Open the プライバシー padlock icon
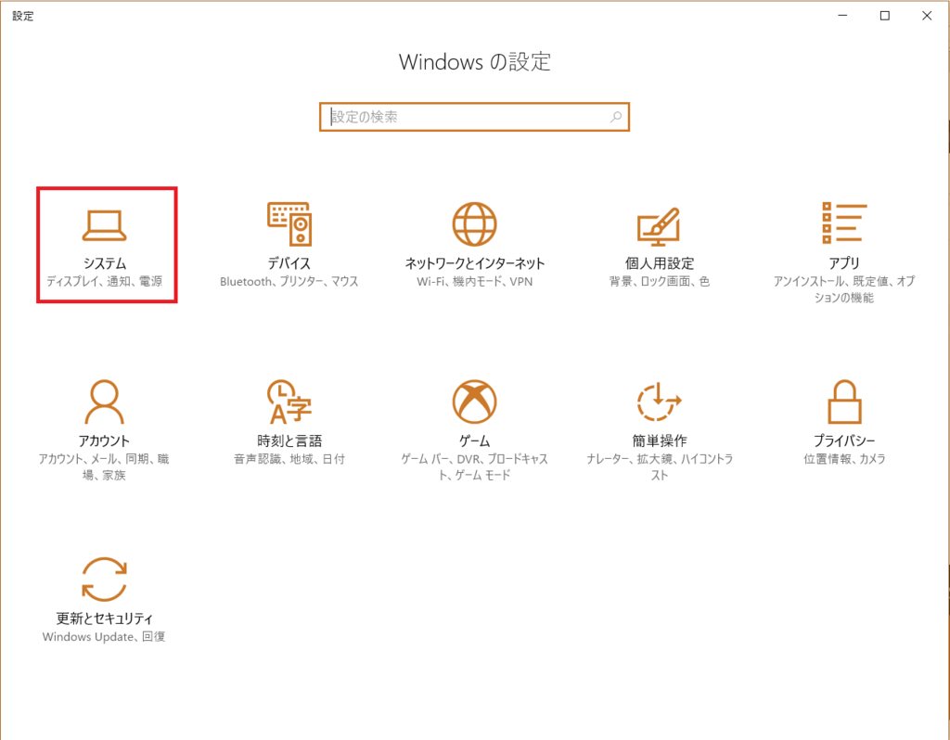 [844, 402]
